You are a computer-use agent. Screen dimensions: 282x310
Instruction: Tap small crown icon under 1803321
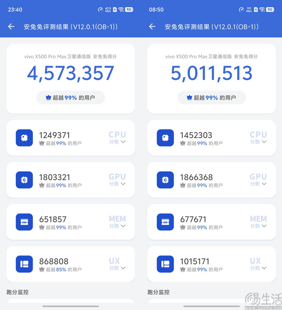(42, 185)
